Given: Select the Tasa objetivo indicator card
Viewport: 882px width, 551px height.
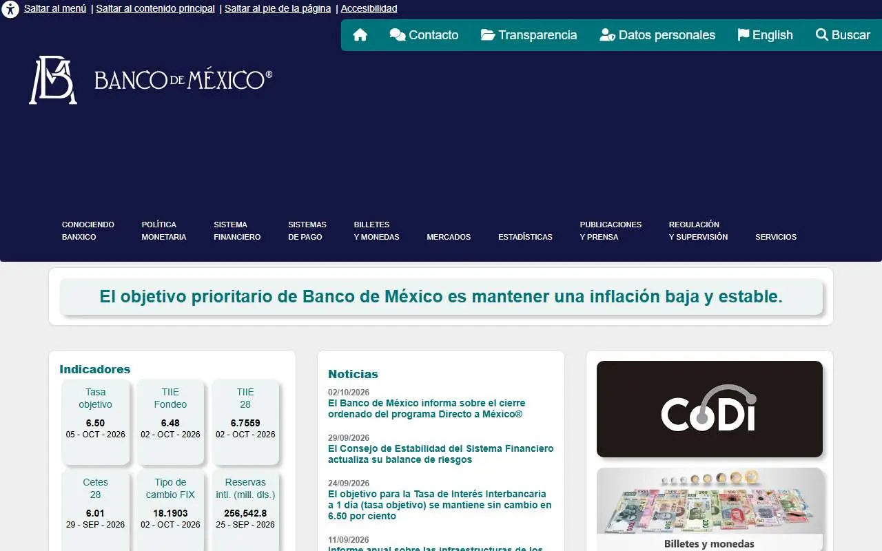Looking at the screenshot, I should pos(96,422).
